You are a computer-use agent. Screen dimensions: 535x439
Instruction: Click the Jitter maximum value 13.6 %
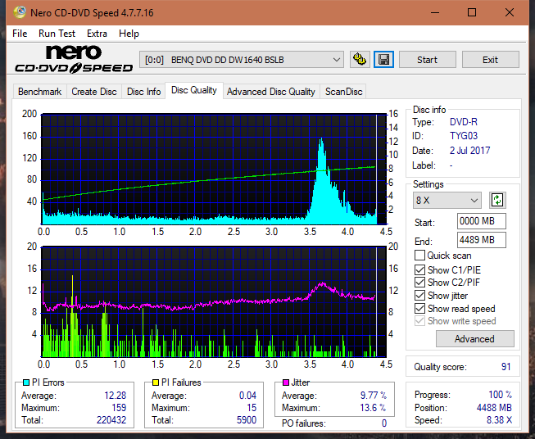[x=373, y=408]
